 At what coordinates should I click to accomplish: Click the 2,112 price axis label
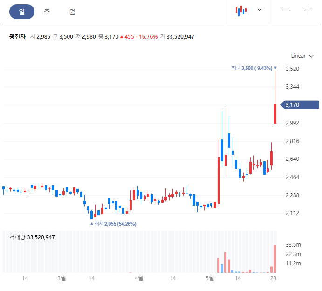click(293, 213)
